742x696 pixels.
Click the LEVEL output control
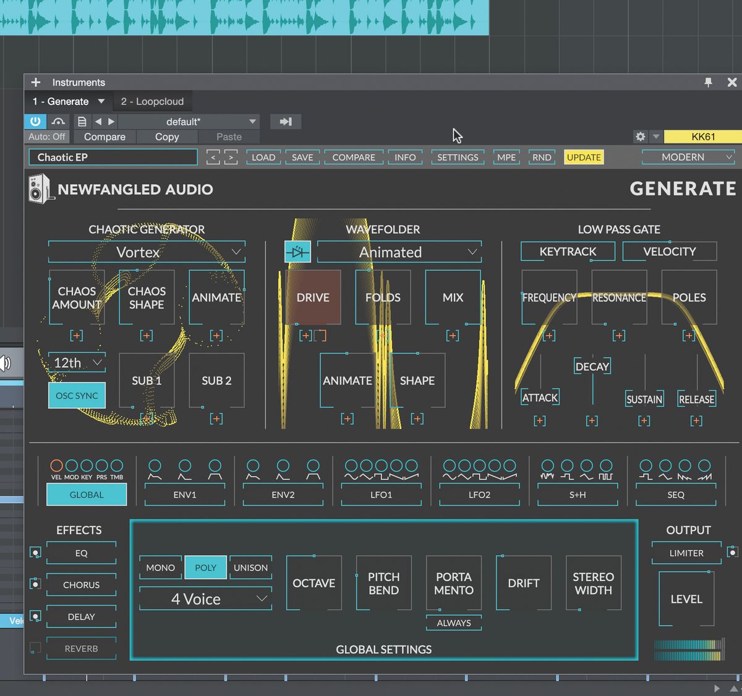click(686, 599)
